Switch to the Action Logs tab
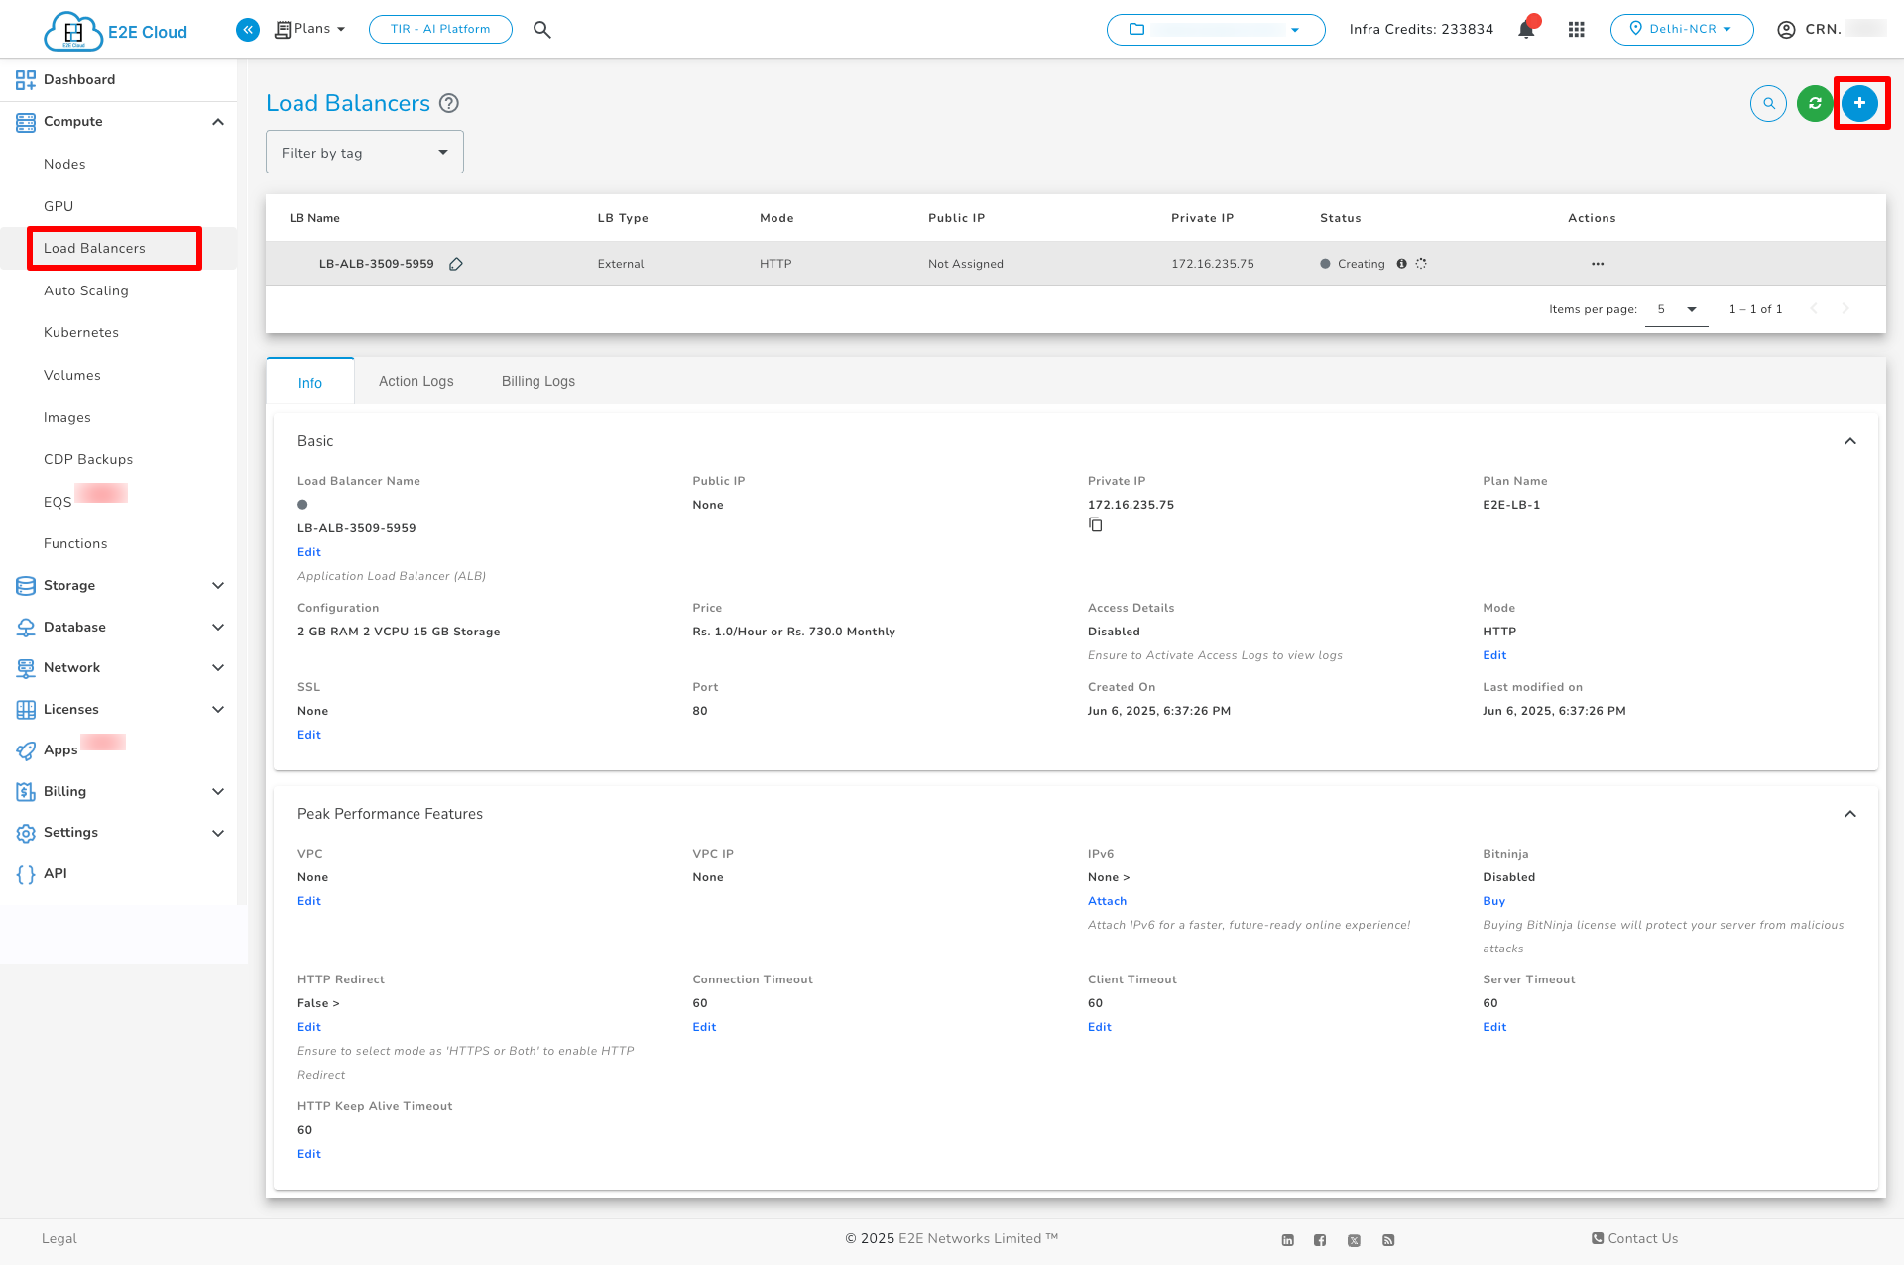The image size is (1904, 1266). (x=416, y=381)
